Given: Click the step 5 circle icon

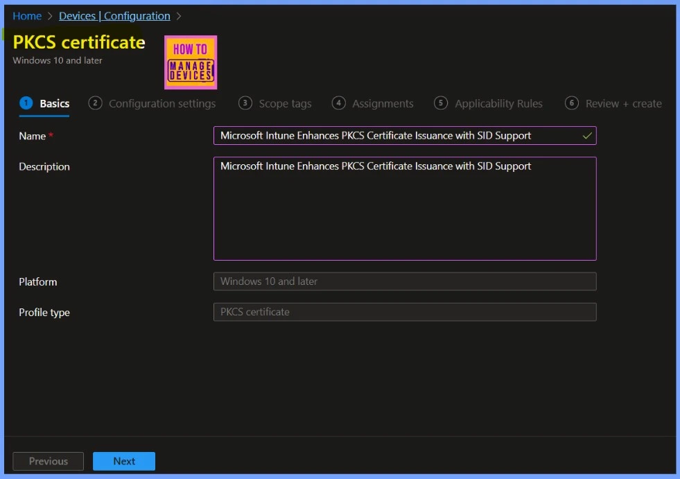Looking at the screenshot, I should (x=441, y=103).
